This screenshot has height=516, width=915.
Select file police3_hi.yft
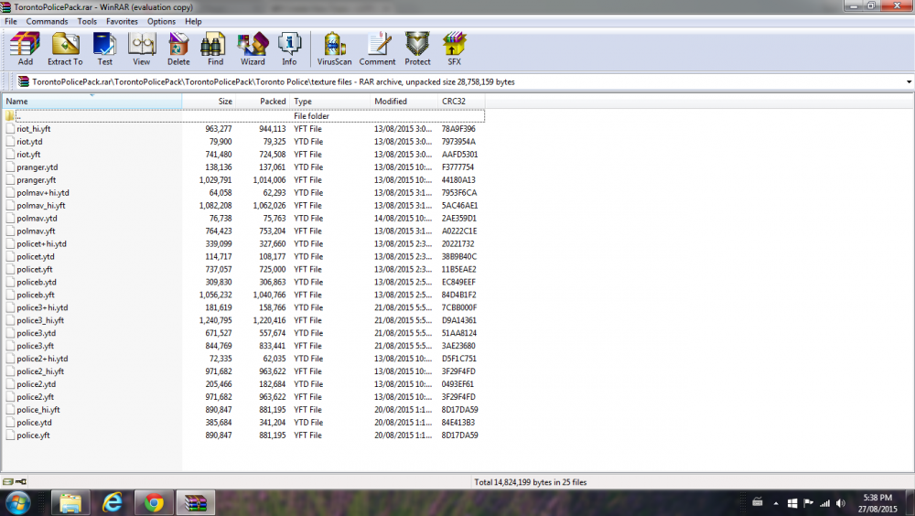pos(40,320)
